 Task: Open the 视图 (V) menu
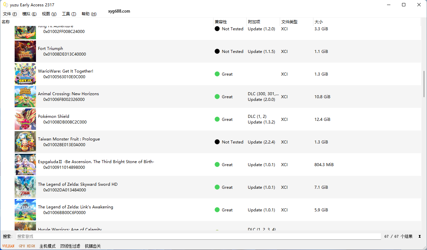[x=49, y=14]
